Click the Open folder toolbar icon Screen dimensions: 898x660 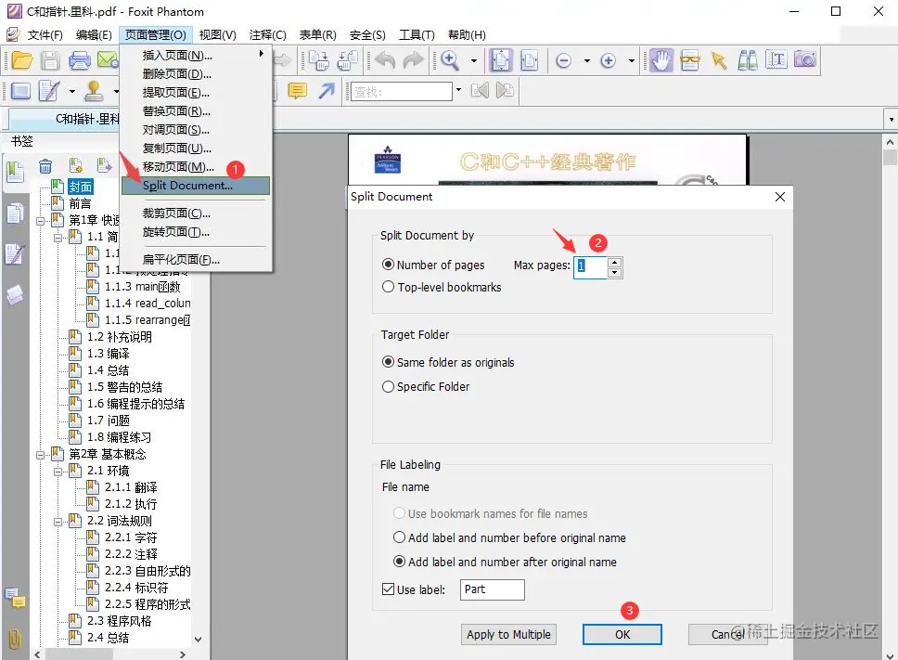[21, 60]
